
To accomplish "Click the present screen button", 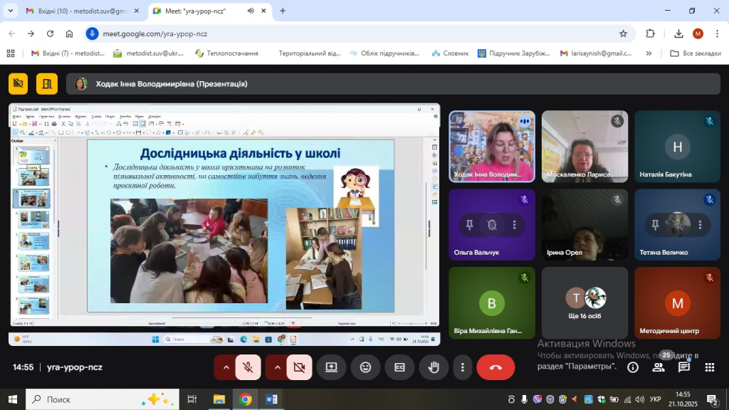I will [x=331, y=367].
